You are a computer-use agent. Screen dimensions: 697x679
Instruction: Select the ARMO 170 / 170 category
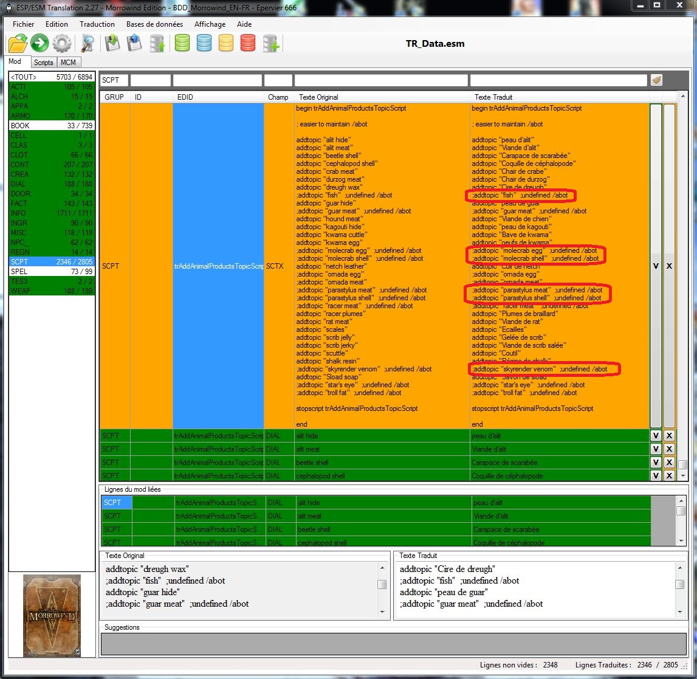coord(52,115)
